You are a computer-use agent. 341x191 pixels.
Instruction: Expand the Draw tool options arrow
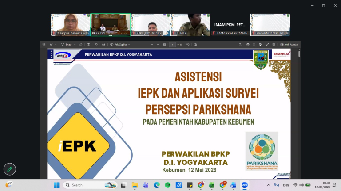(75, 45)
